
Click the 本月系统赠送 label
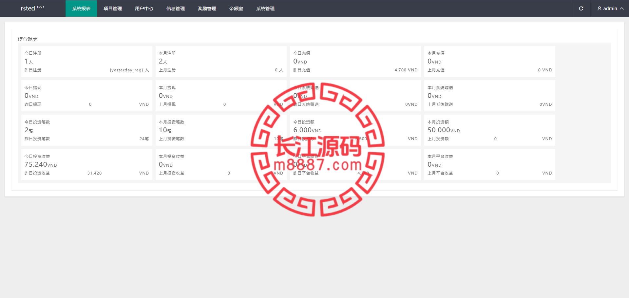point(440,87)
